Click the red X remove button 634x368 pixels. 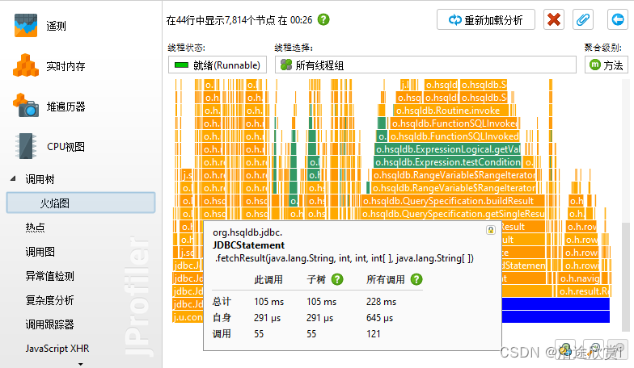pyautogui.click(x=553, y=19)
